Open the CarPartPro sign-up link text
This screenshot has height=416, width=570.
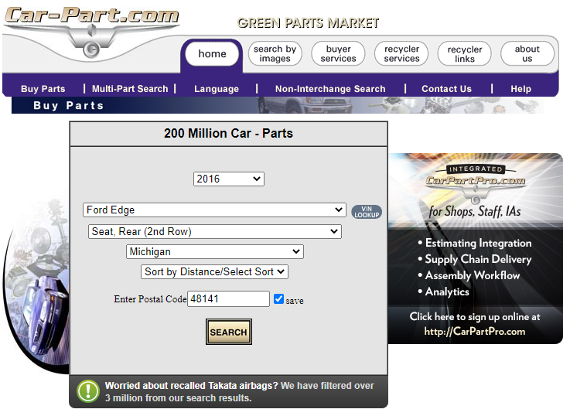coord(475,324)
